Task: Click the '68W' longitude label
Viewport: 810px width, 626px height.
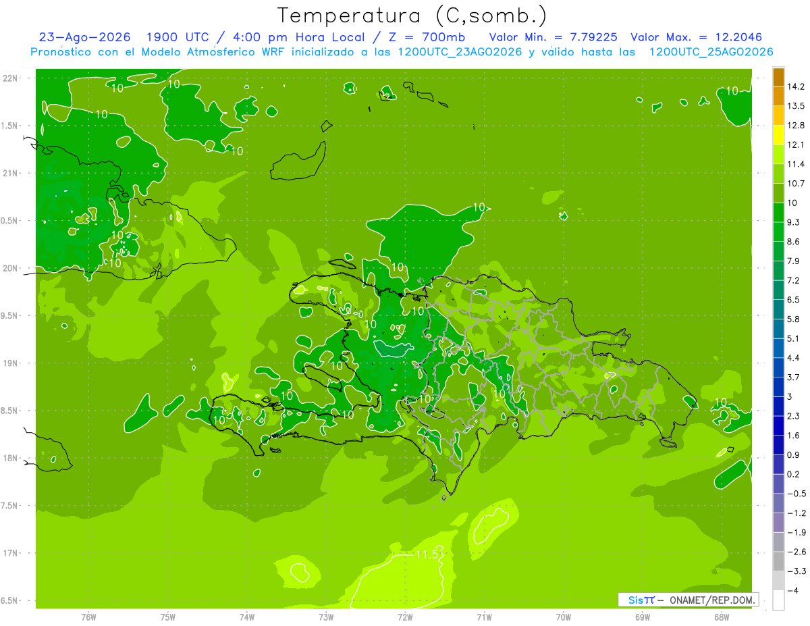Action: point(722,617)
